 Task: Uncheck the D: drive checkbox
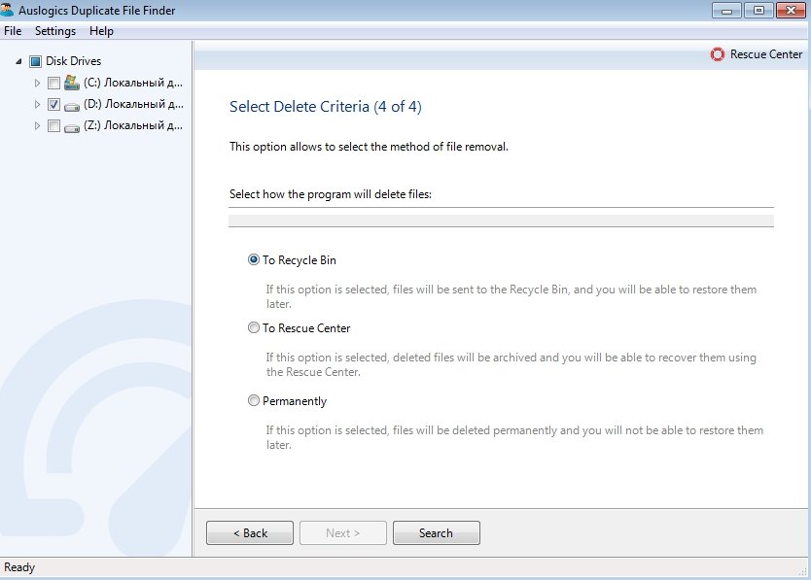[x=53, y=104]
